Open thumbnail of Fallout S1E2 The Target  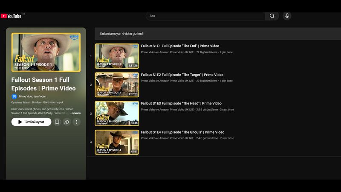pyautogui.click(x=117, y=84)
